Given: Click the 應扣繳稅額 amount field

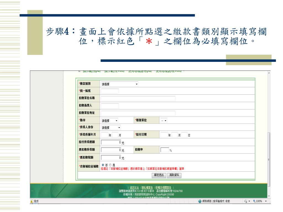Looking at the screenshot, I should click(111, 158).
